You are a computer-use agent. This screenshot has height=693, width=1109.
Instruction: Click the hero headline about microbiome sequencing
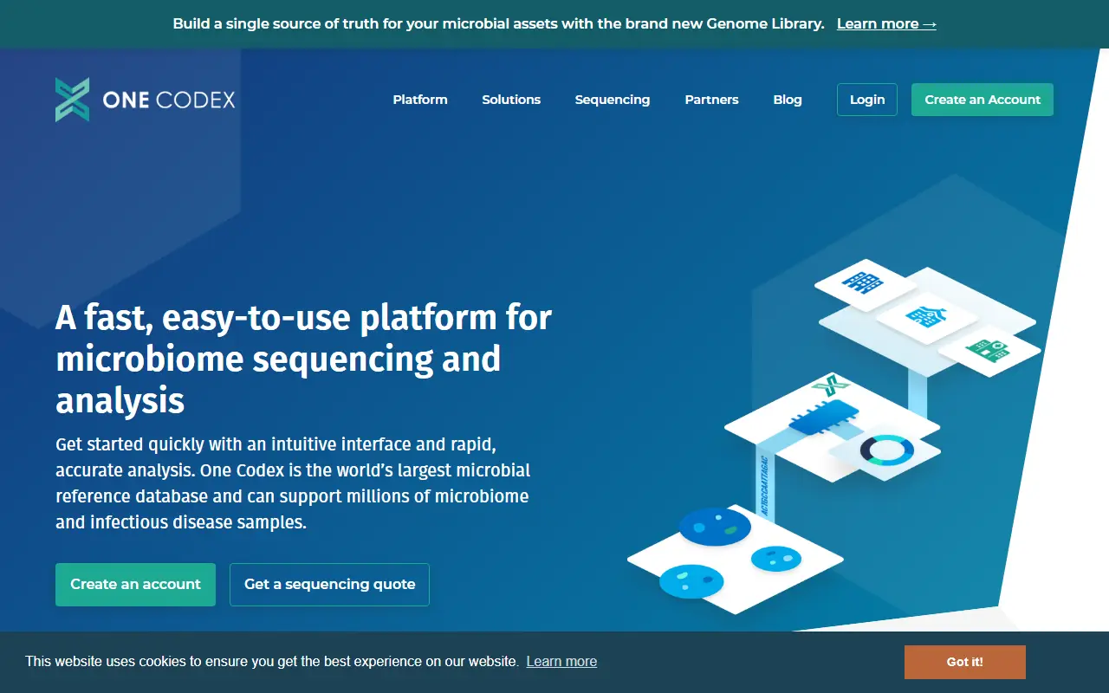[x=304, y=359]
